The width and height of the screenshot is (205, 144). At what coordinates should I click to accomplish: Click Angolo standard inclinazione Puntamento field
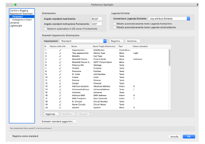pyautogui.click(x=97, y=24)
